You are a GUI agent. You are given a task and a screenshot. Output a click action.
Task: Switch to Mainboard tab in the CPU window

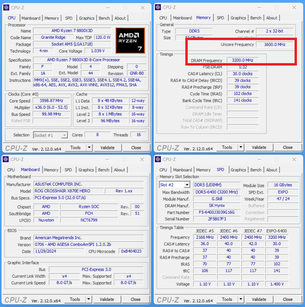point(31,18)
